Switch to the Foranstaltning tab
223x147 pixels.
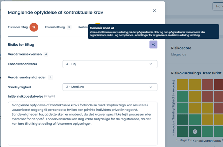[55, 27]
